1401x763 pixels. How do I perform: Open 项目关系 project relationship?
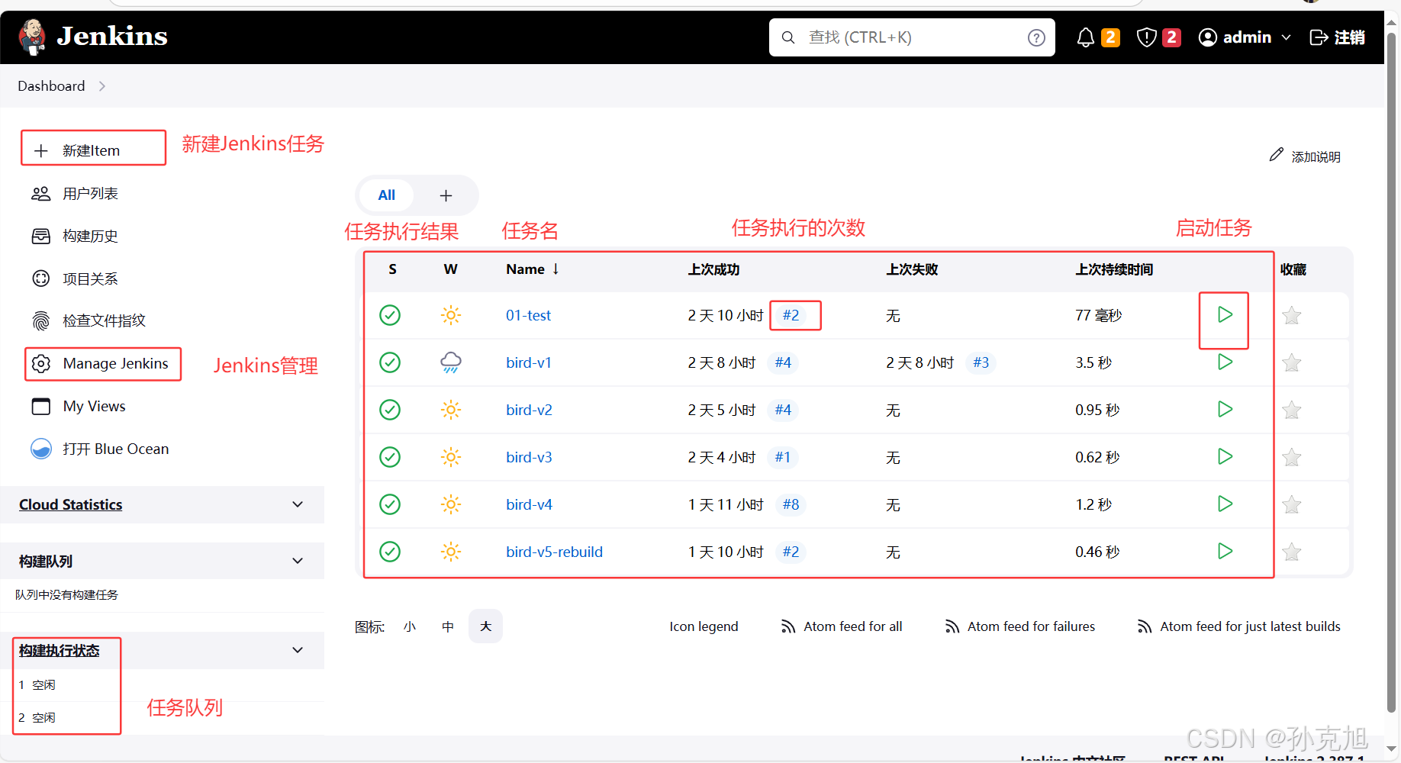click(75, 278)
